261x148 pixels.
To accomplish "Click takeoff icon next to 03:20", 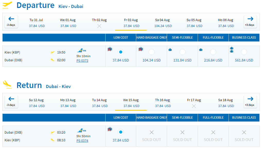I will (53, 133).
